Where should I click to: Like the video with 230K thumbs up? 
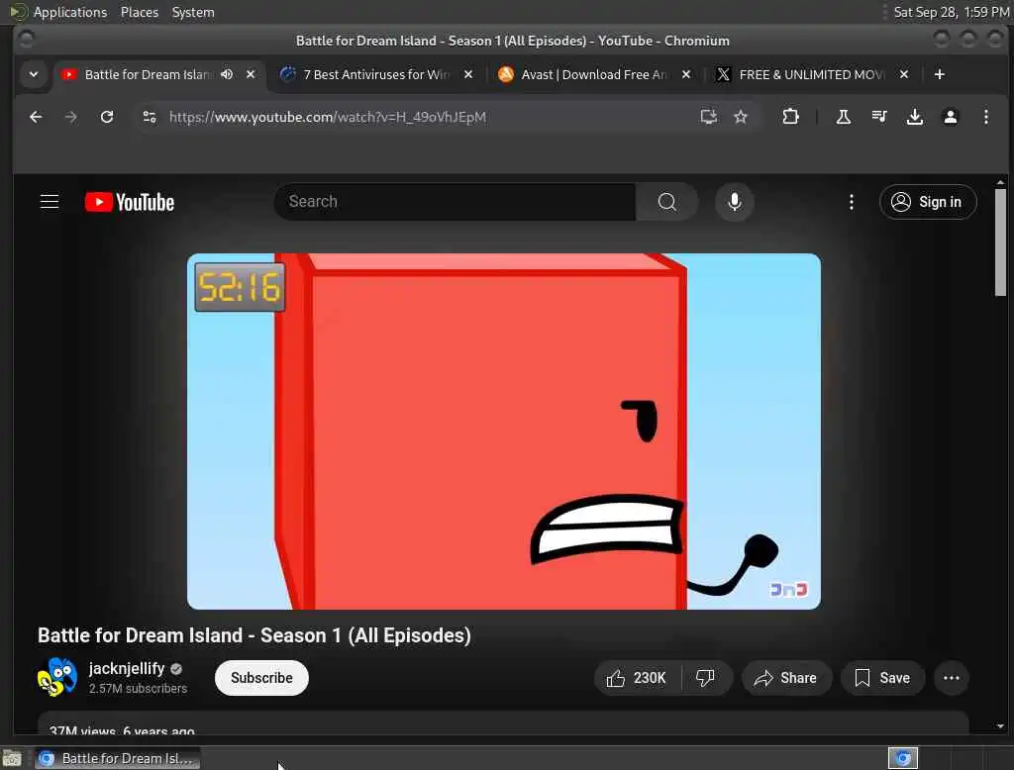(x=637, y=678)
